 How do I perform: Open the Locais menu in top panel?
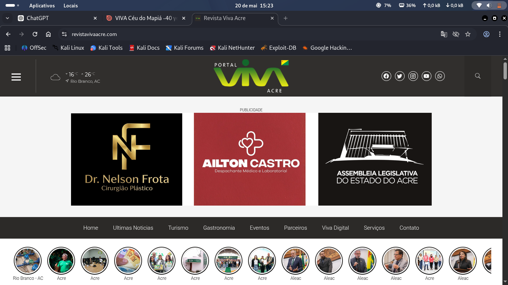coord(71,6)
